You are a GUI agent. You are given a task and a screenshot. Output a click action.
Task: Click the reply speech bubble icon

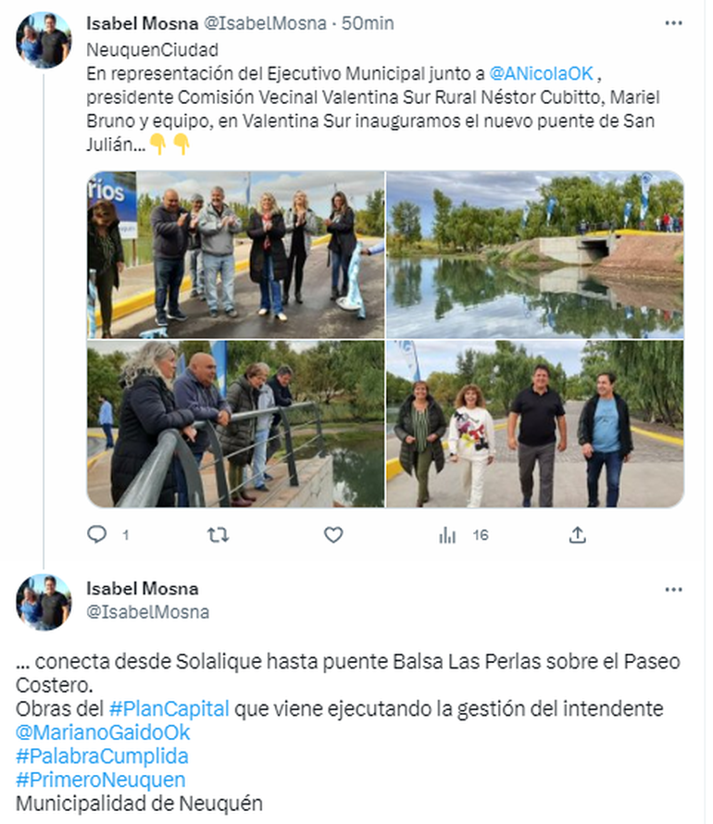click(96, 534)
